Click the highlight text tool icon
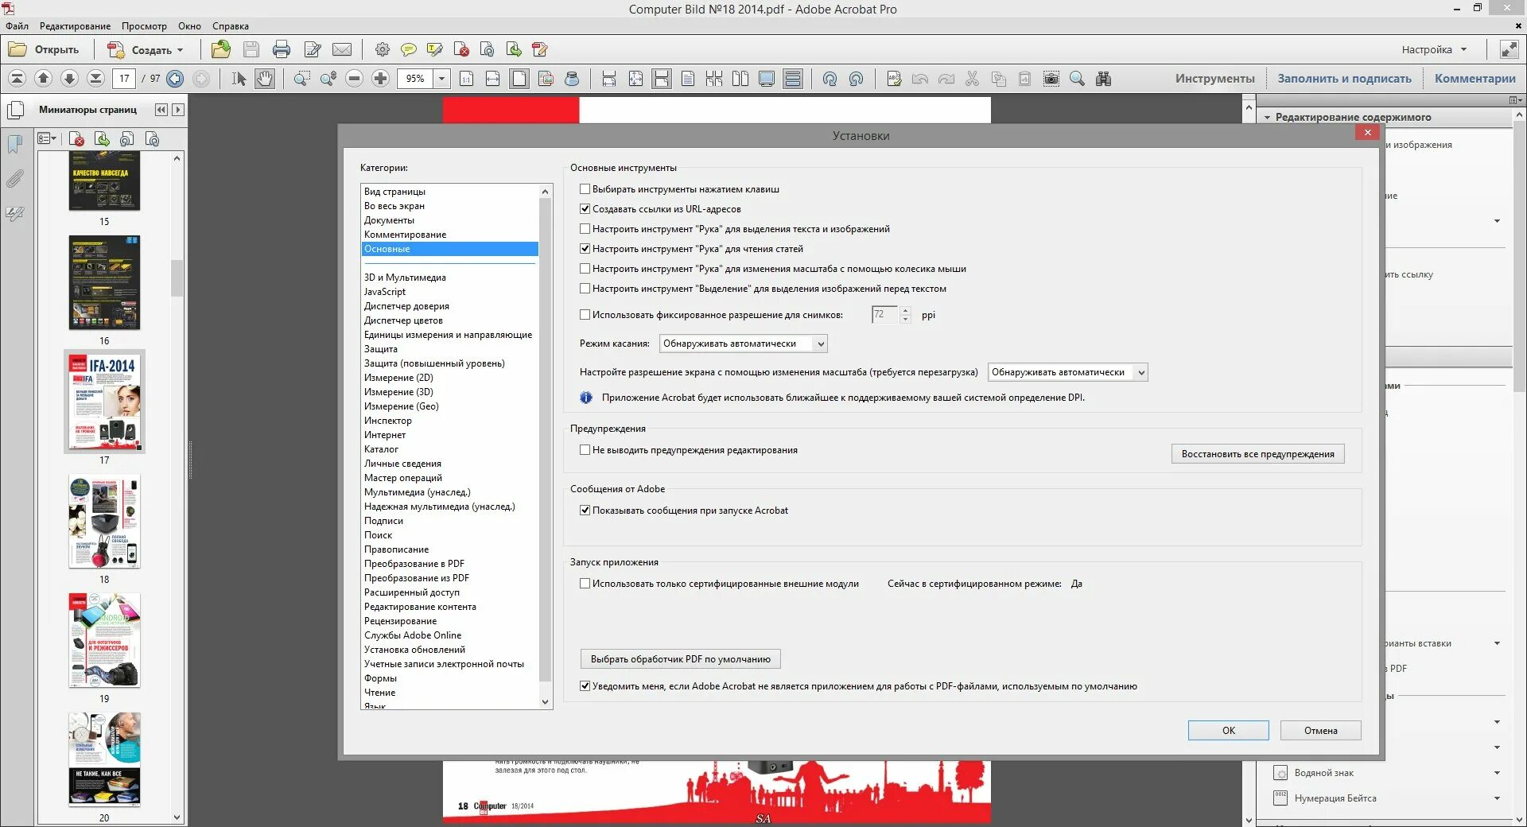Image resolution: width=1527 pixels, height=827 pixels. (x=434, y=49)
